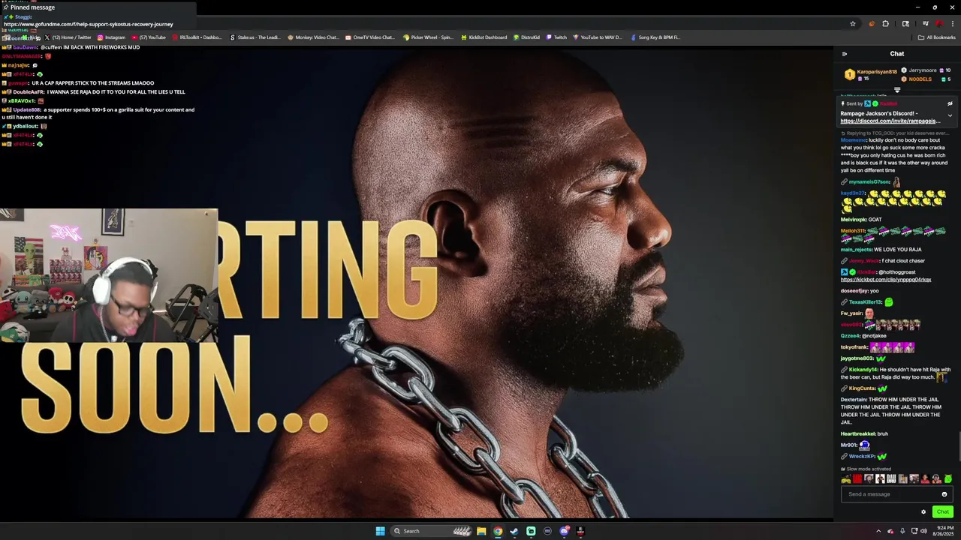Open microphone tray icon
Screen dimensions: 961x540
(902, 531)
